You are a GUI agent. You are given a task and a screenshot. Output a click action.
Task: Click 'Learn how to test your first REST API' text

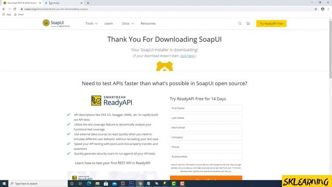pyautogui.click(x=113, y=163)
